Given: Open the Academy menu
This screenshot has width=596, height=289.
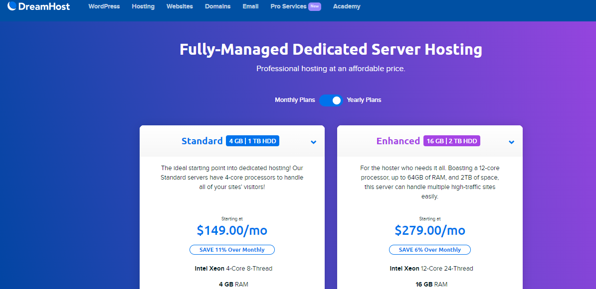Looking at the screenshot, I should point(347,6).
